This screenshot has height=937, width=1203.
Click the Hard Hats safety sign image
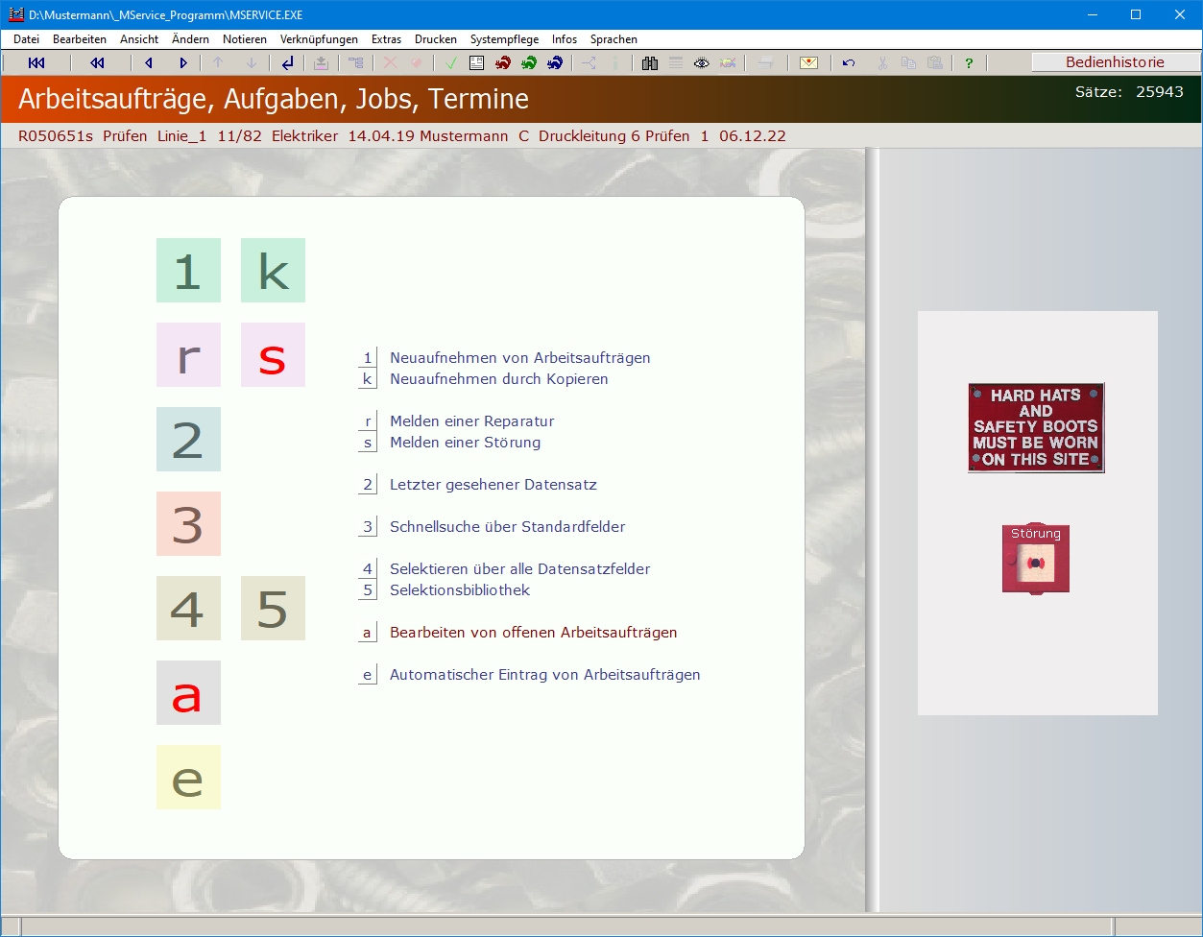(1036, 427)
